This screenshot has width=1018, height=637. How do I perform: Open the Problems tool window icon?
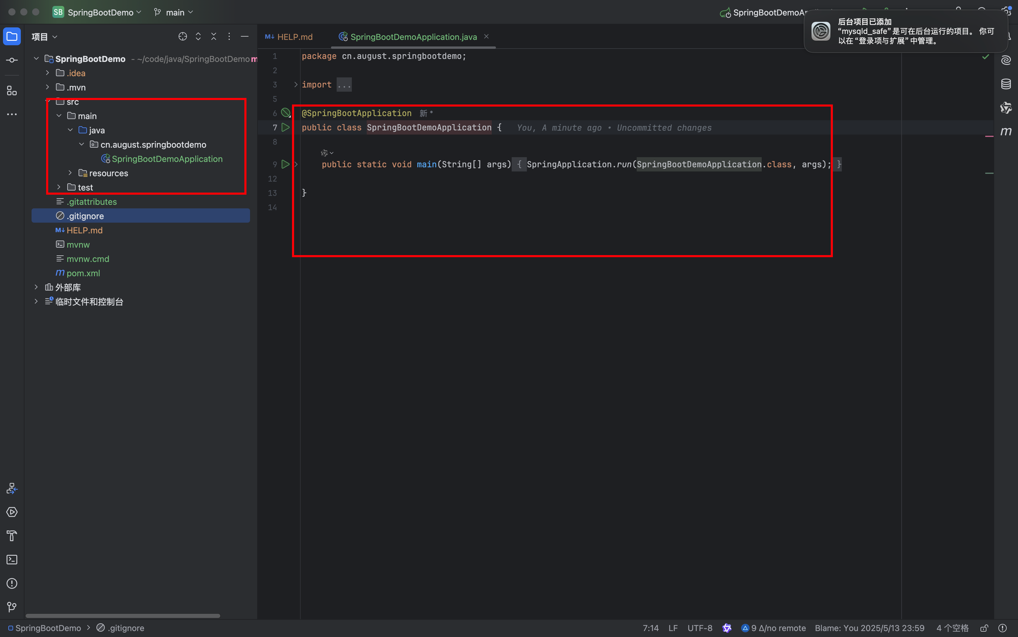click(x=12, y=583)
